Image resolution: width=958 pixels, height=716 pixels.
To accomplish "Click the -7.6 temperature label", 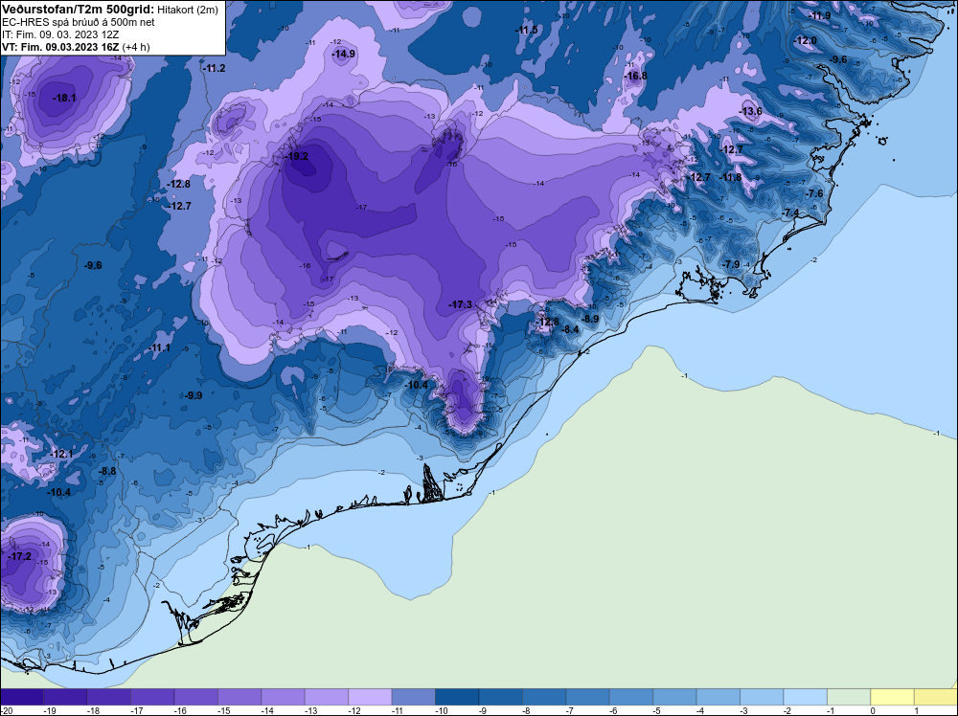I will point(814,193).
